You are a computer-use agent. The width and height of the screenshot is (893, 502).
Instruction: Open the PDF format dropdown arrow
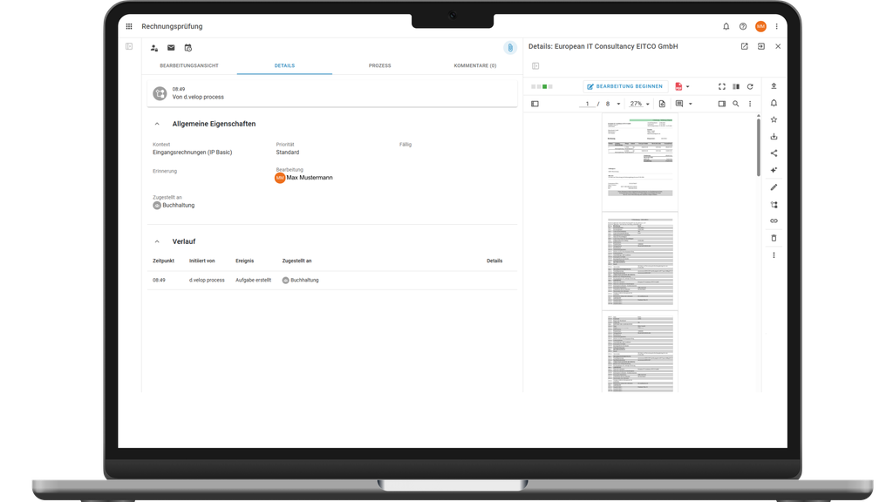click(688, 86)
